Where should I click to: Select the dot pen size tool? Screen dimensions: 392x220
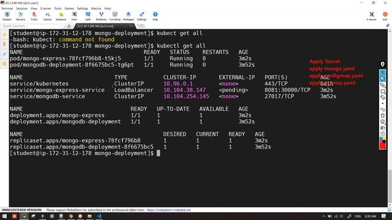point(382,103)
